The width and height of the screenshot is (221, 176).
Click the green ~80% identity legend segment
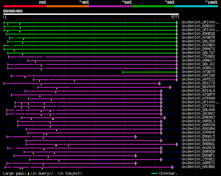tap(153, 6)
